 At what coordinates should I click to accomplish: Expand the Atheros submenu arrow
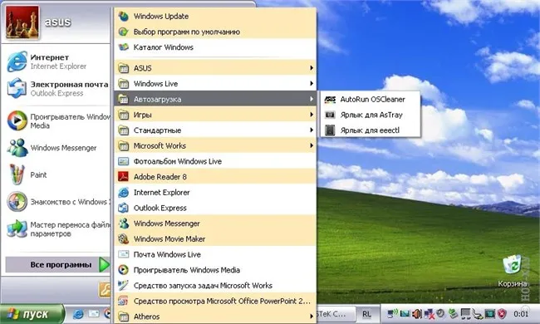pyautogui.click(x=312, y=316)
